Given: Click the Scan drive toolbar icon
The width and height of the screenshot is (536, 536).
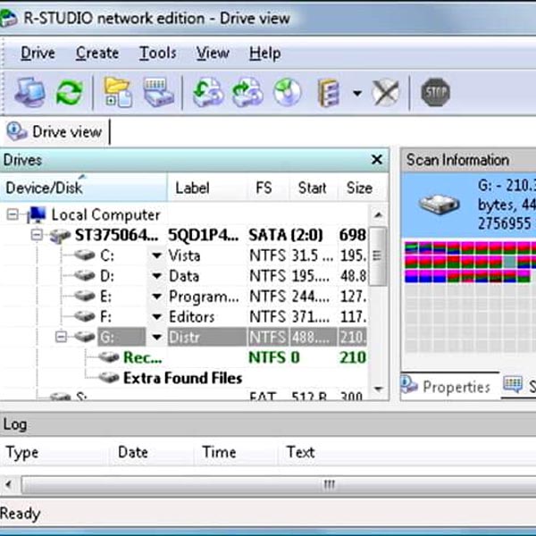Looking at the screenshot, I should (x=158, y=92).
